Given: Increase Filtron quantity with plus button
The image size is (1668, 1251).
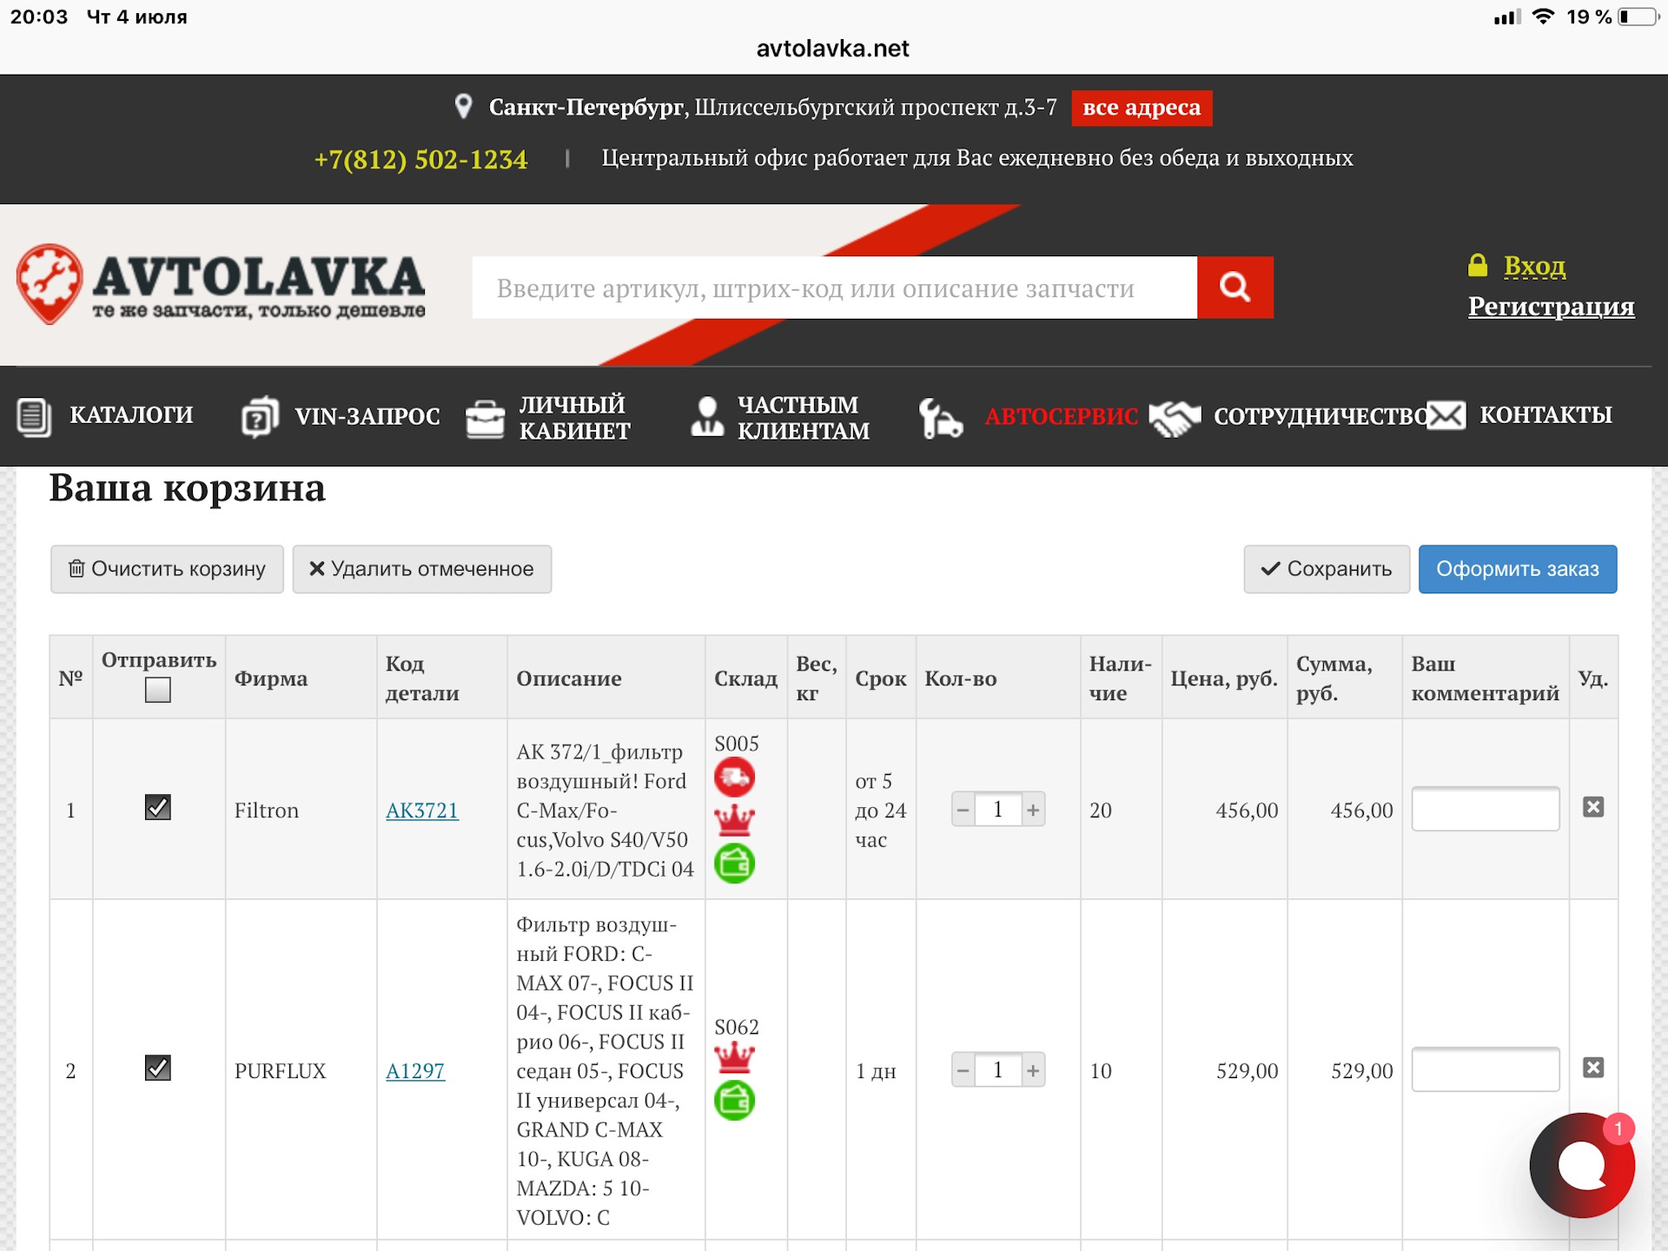Looking at the screenshot, I should pos(1033,811).
